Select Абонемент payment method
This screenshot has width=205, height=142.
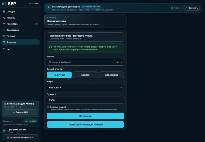click(x=111, y=75)
